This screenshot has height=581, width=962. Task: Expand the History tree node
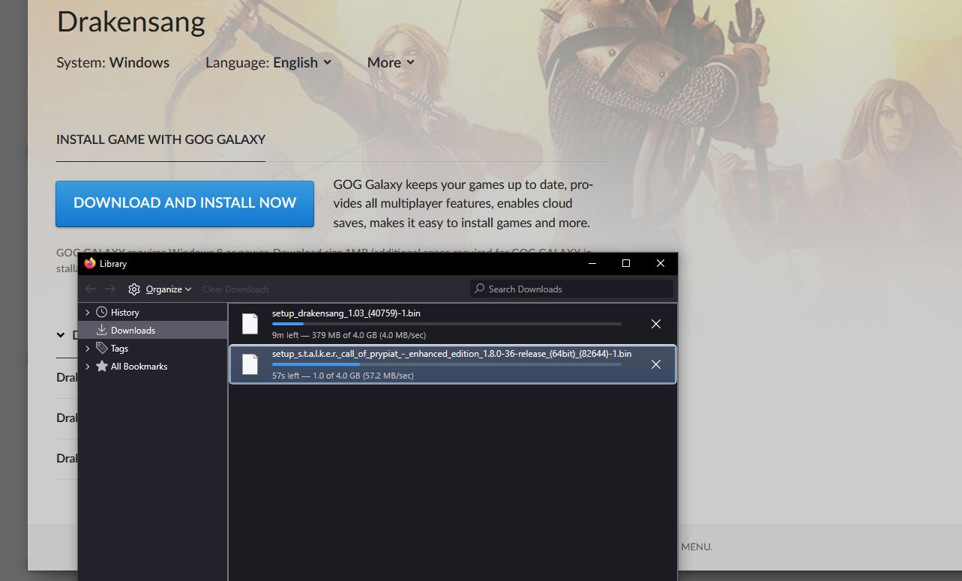88,312
